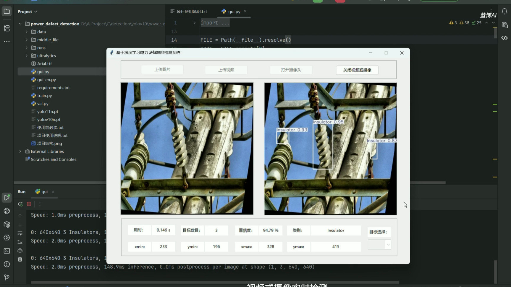
Task: Open the AI Assistant spiral icon
Action: click(x=504, y=25)
